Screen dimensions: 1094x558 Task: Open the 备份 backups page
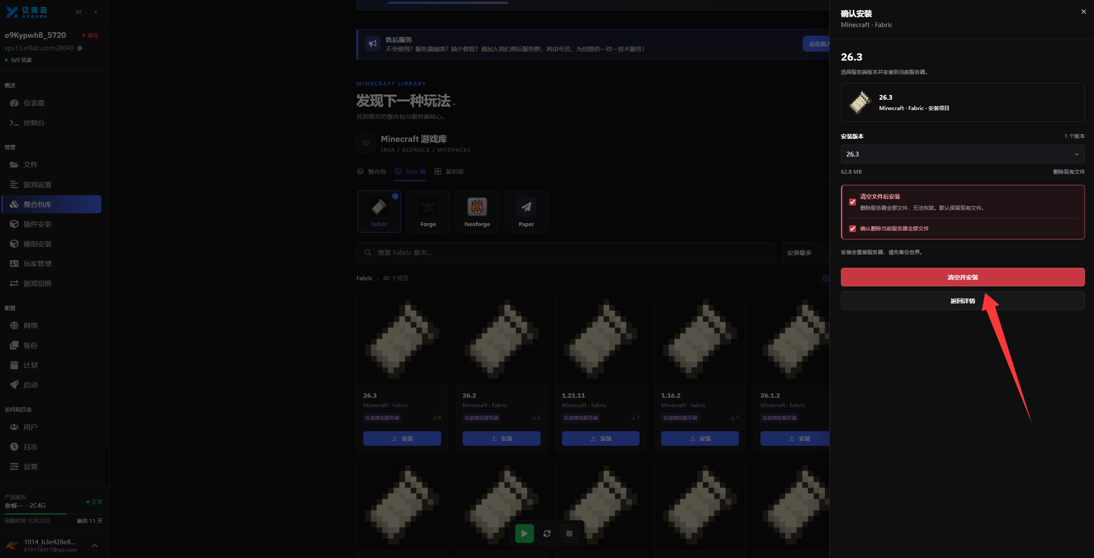pyautogui.click(x=52, y=345)
